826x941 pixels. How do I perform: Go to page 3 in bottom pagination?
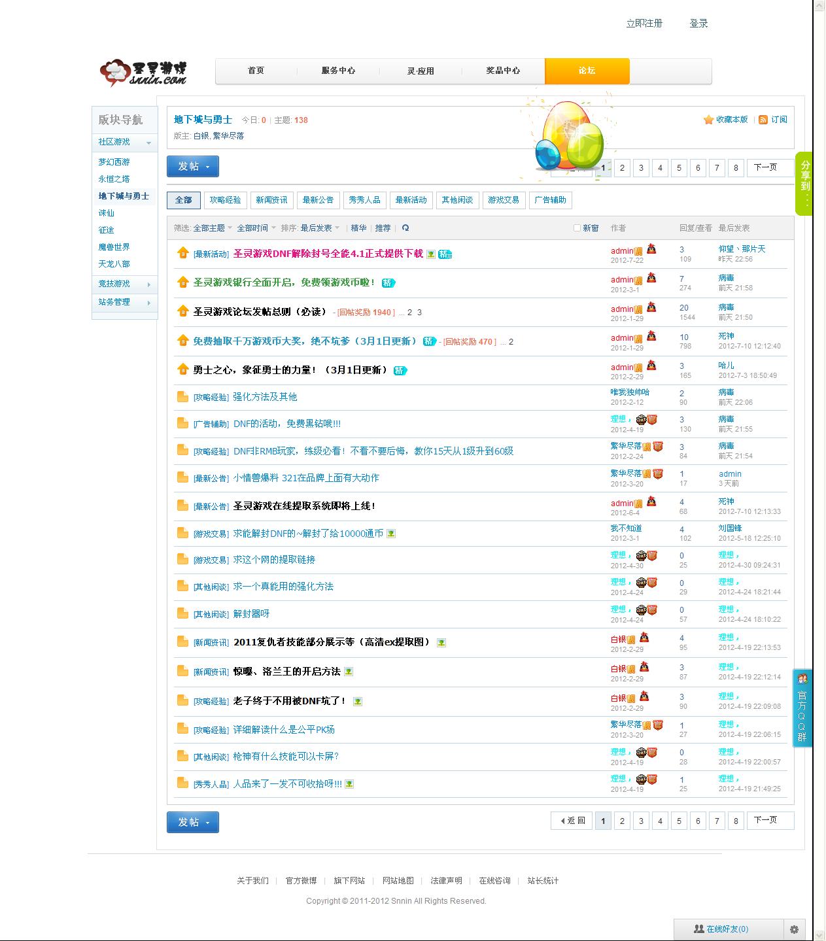(641, 821)
